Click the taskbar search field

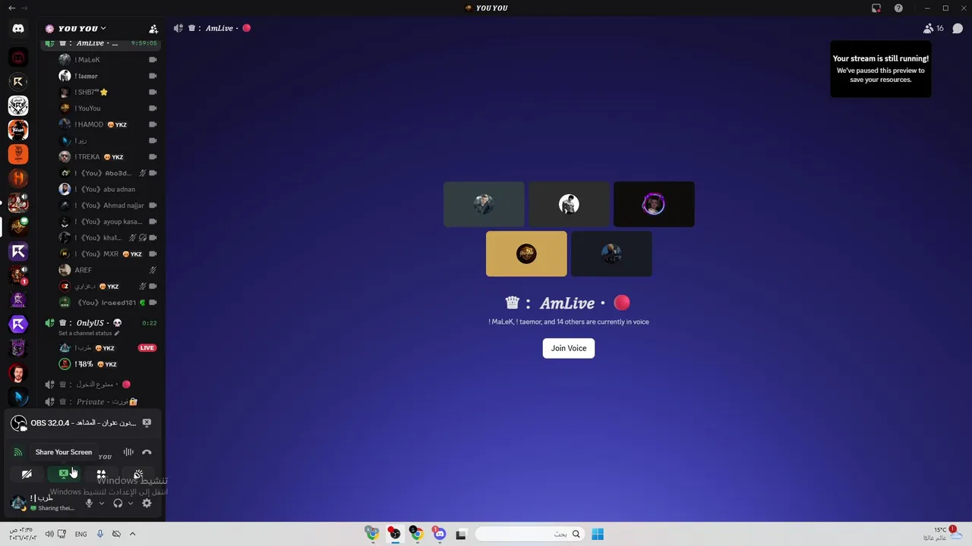coord(529,534)
